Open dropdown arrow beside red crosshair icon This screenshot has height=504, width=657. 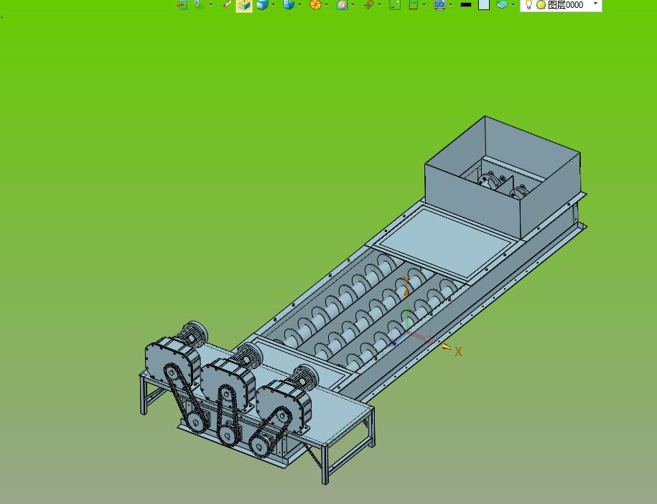[379, 5]
